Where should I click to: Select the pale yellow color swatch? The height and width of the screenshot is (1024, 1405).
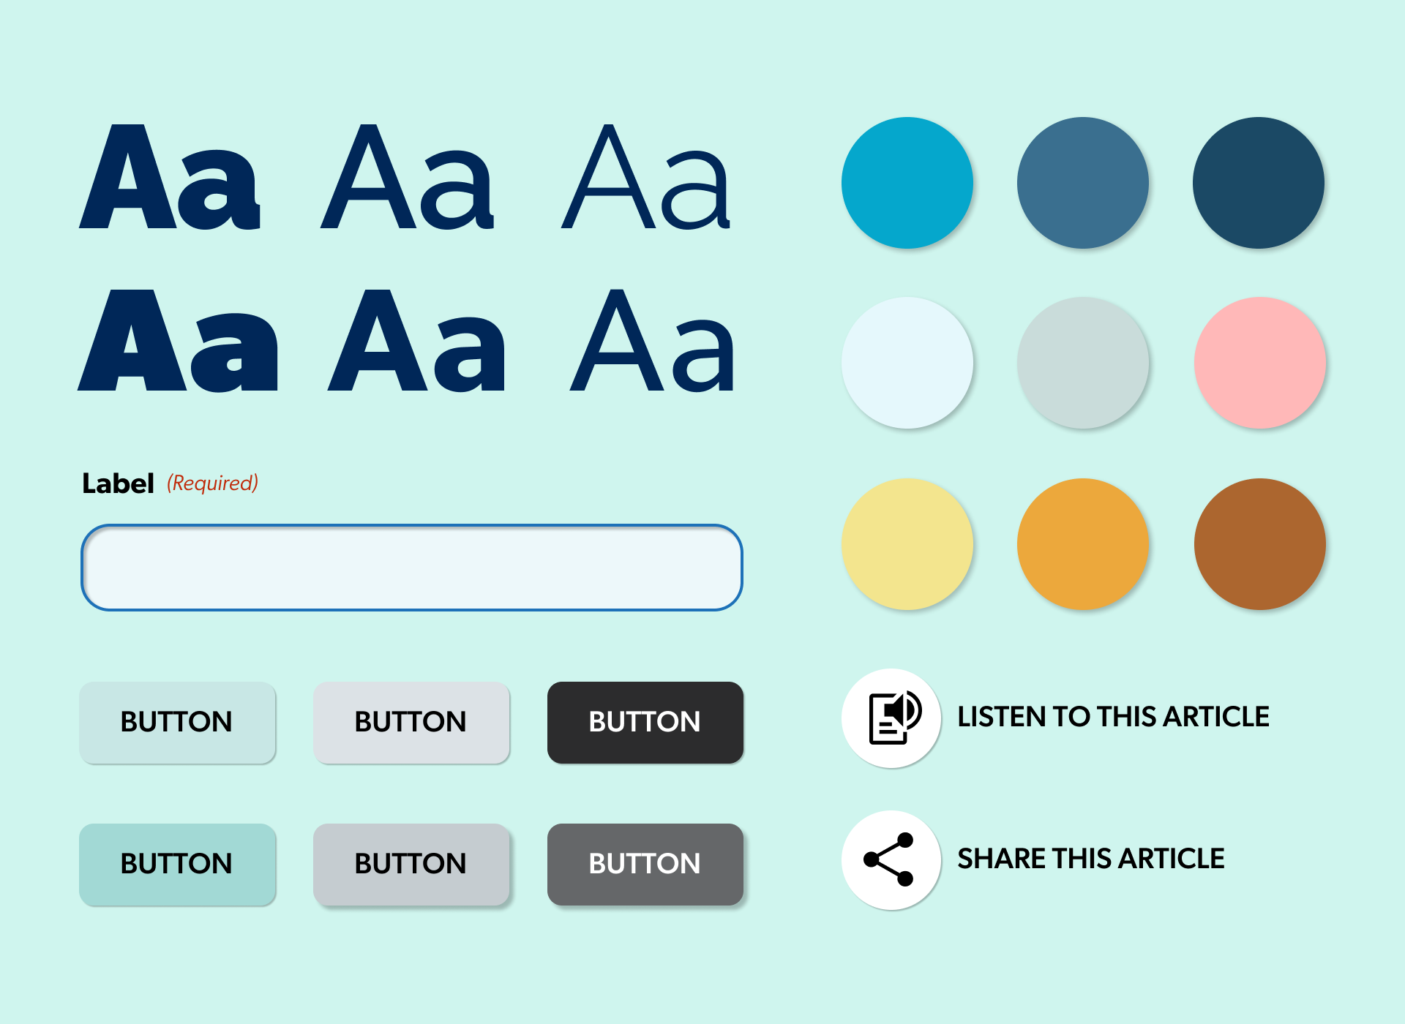[x=907, y=544]
